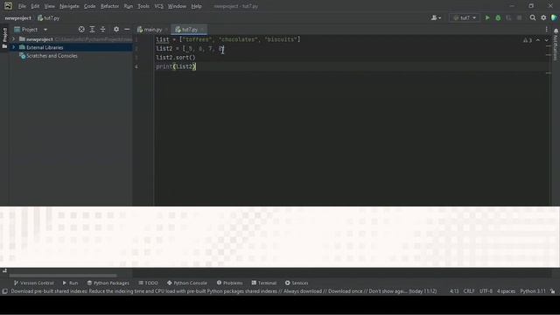Hide the Project panel with the minus icon
Screen dimensions: 560x315
[127, 29]
